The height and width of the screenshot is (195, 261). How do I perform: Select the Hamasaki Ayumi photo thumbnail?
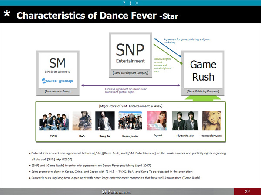pos(212,120)
